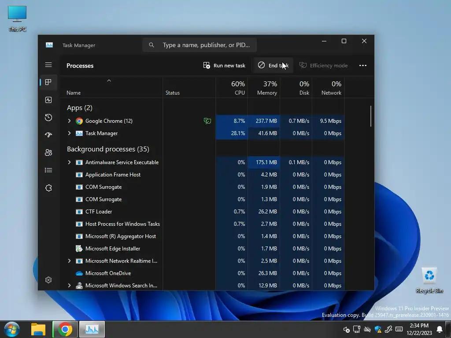Viewport: 451px width, 338px height.
Task: Click the efficiency leaf icon on Chrome row
Action: pos(207,121)
